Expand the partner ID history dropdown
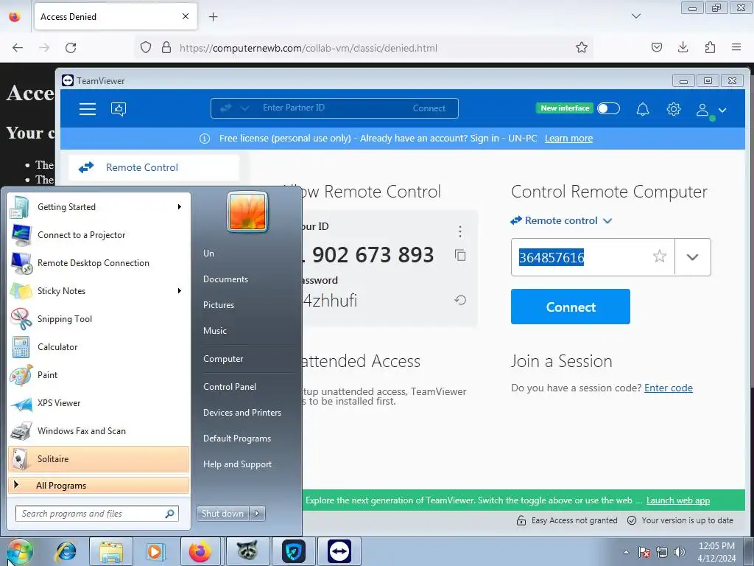 (x=692, y=257)
